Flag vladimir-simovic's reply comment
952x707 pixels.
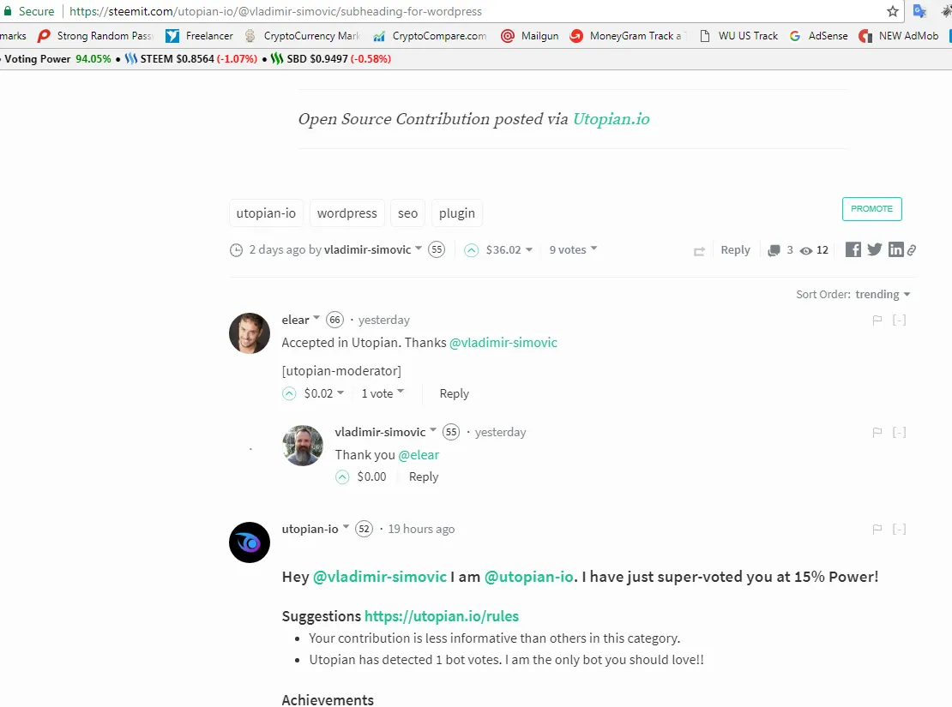(877, 432)
